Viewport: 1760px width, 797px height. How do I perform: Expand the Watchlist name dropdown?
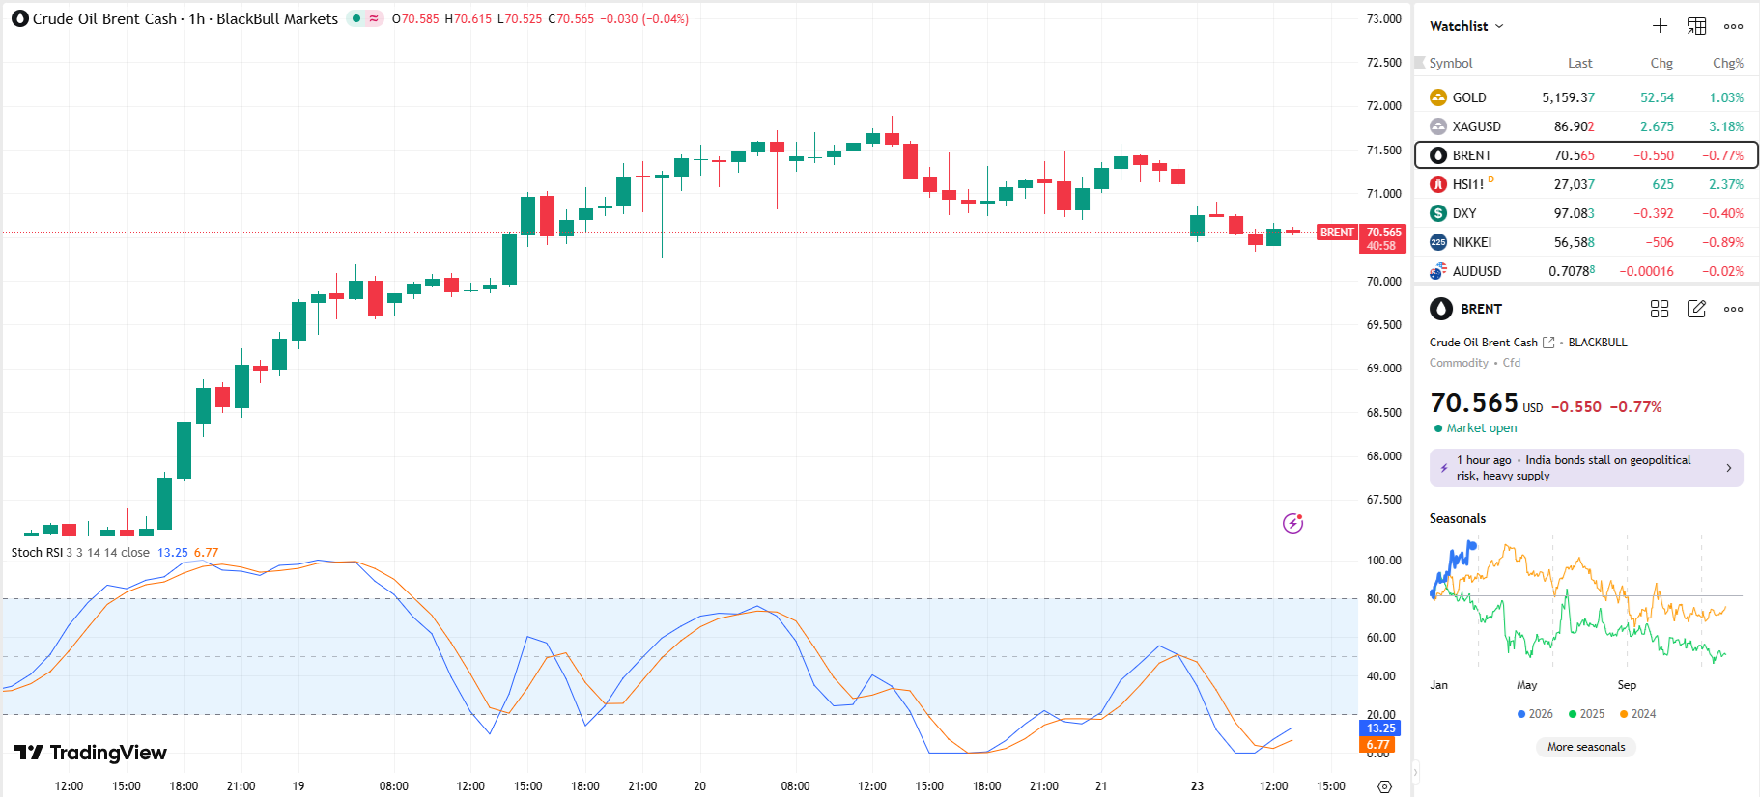pyautogui.click(x=1466, y=26)
